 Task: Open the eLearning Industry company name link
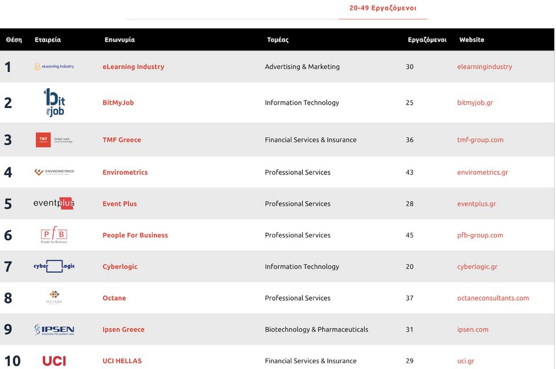[133, 67]
